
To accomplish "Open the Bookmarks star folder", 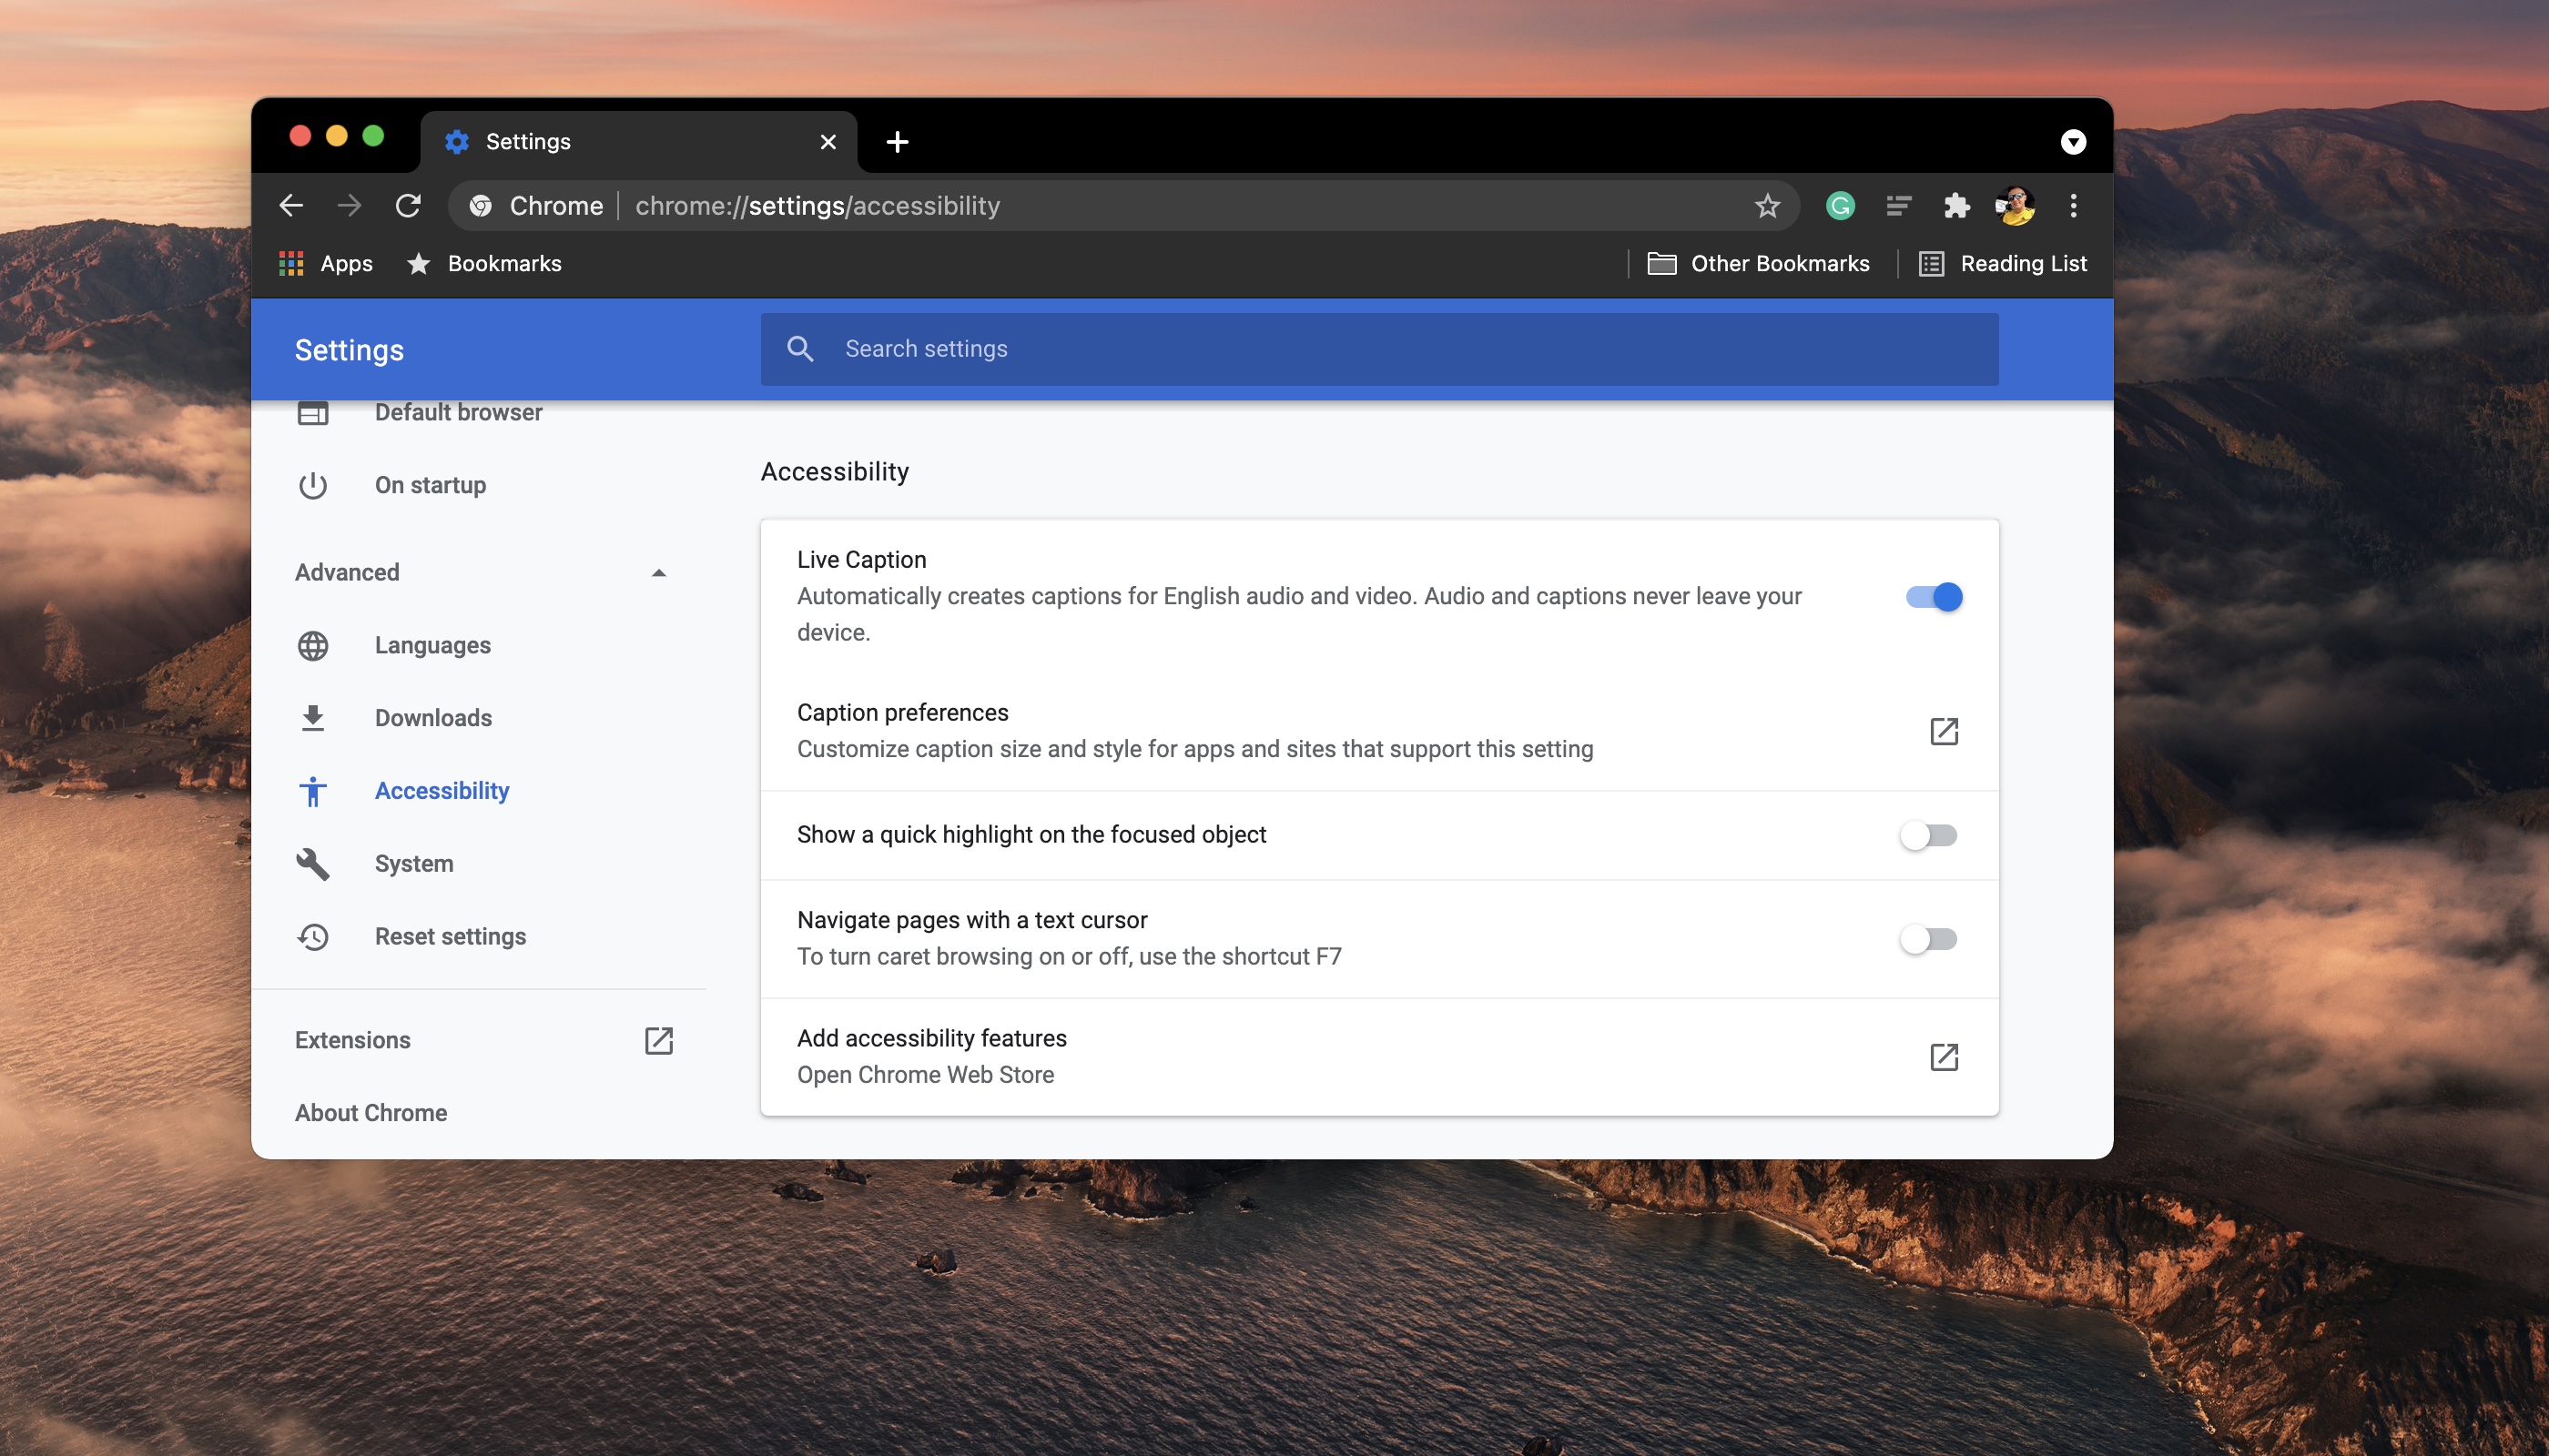I will (484, 264).
